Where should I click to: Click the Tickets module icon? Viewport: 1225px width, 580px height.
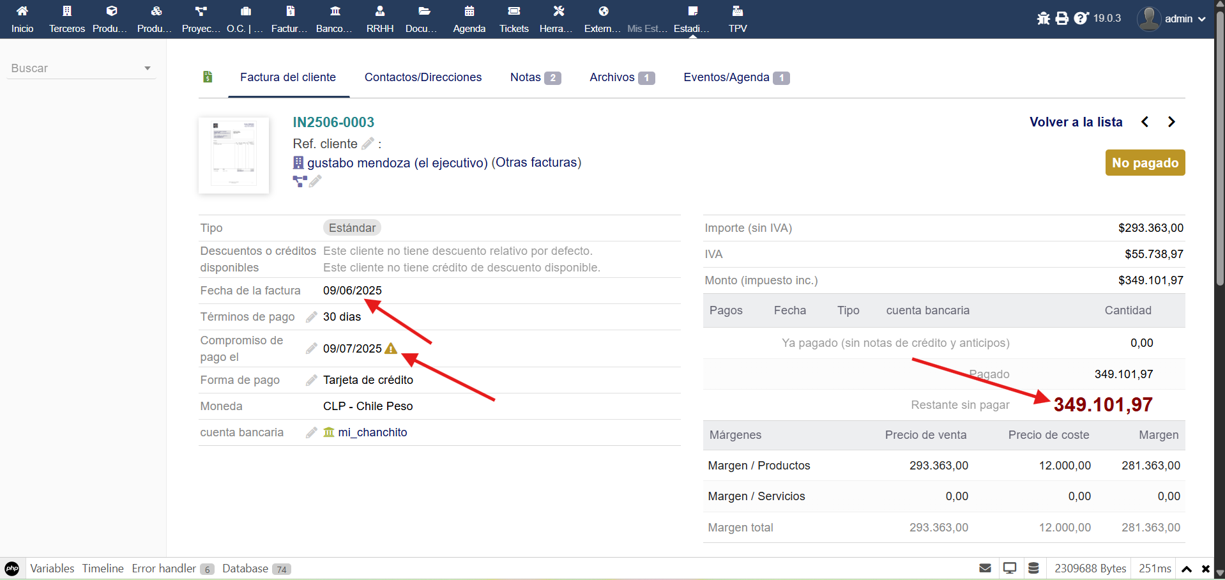(x=514, y=11)
